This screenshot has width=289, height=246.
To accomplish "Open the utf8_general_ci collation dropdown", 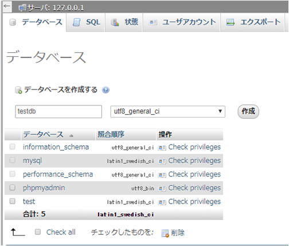I will point(167,111).
